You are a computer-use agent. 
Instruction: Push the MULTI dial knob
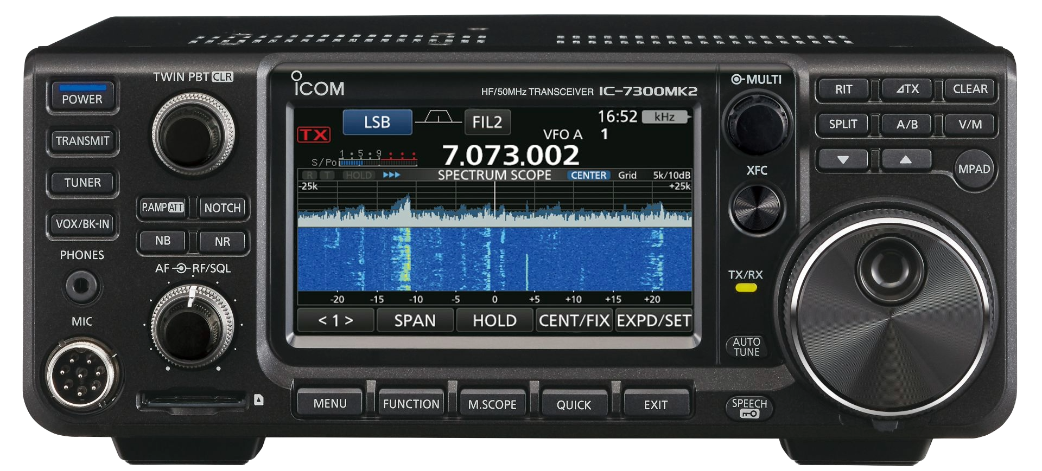(x=757, y=124)
